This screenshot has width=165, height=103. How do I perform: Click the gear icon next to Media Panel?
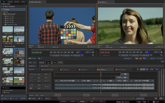coord(11,98)
